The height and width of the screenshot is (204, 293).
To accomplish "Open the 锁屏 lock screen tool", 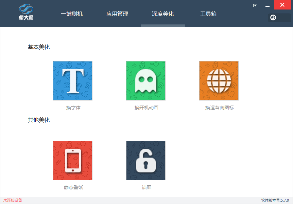I will pyautogui.click(x=145, y=187).
